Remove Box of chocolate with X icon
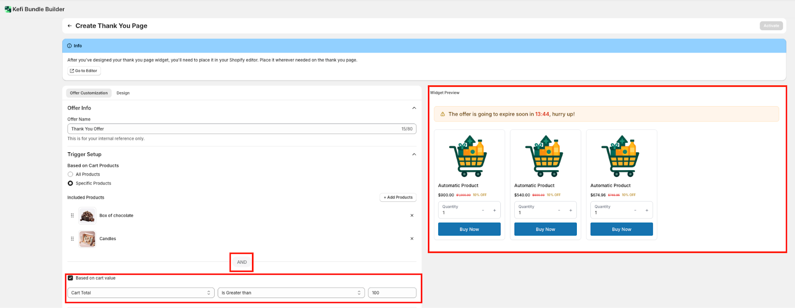This screenshot has width=795, height=308. [411, 216]
